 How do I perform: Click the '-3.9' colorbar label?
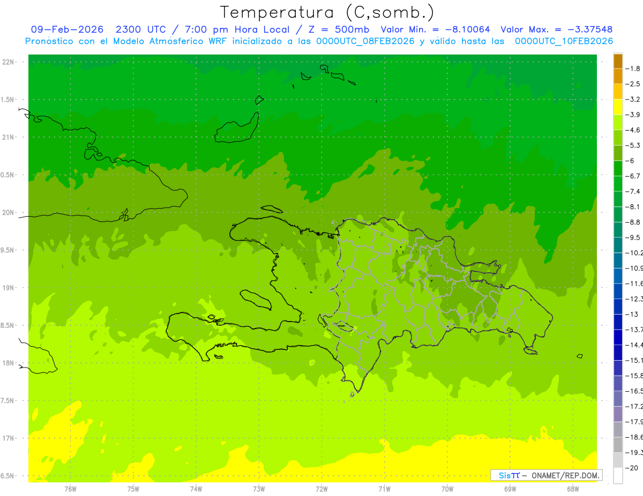[x=633, y=115]
